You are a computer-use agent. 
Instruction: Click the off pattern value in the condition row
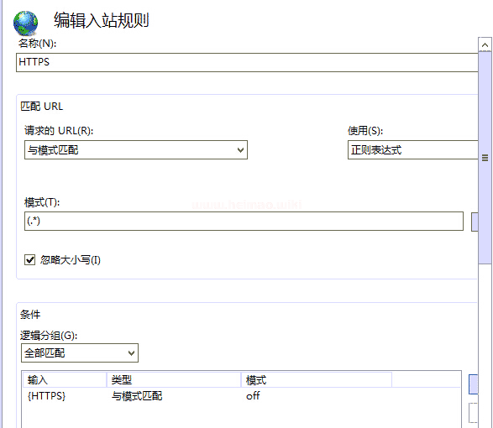[x=253, y=396]
